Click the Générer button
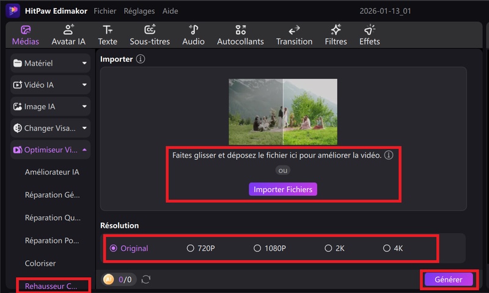 (449, 280)
